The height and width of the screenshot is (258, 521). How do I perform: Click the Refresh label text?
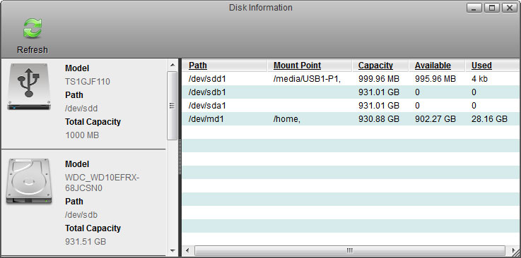tap(33, 49)
